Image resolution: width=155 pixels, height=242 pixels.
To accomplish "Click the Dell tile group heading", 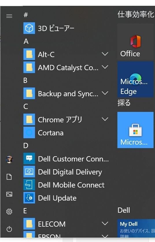I will [x=124, y=210].
